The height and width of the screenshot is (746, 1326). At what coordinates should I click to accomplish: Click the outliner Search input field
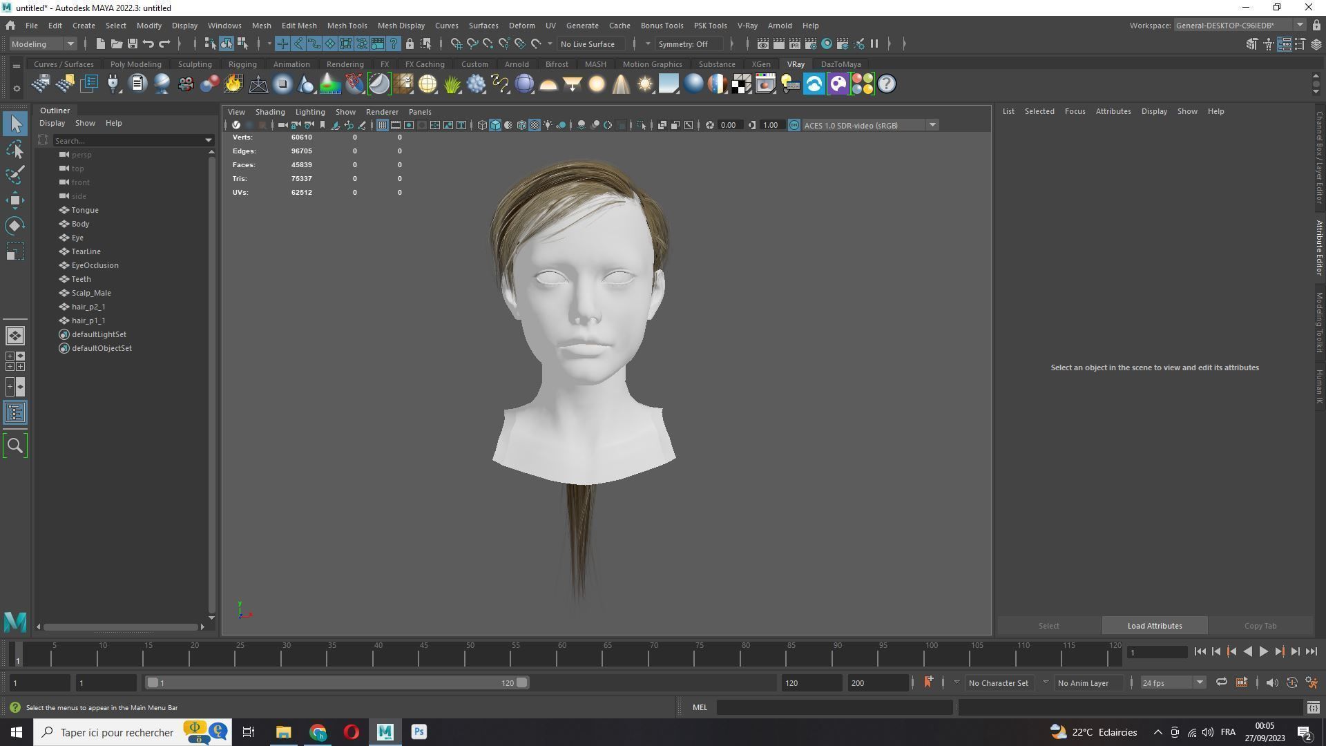[x=128, y=141]
